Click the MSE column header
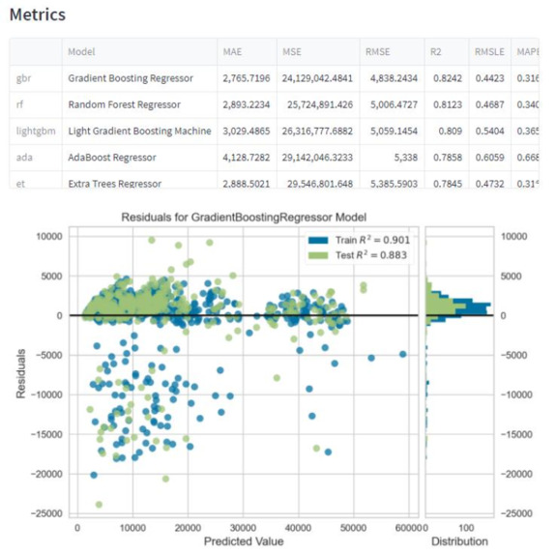The image size is (556, 554). (x=318, y=52)
